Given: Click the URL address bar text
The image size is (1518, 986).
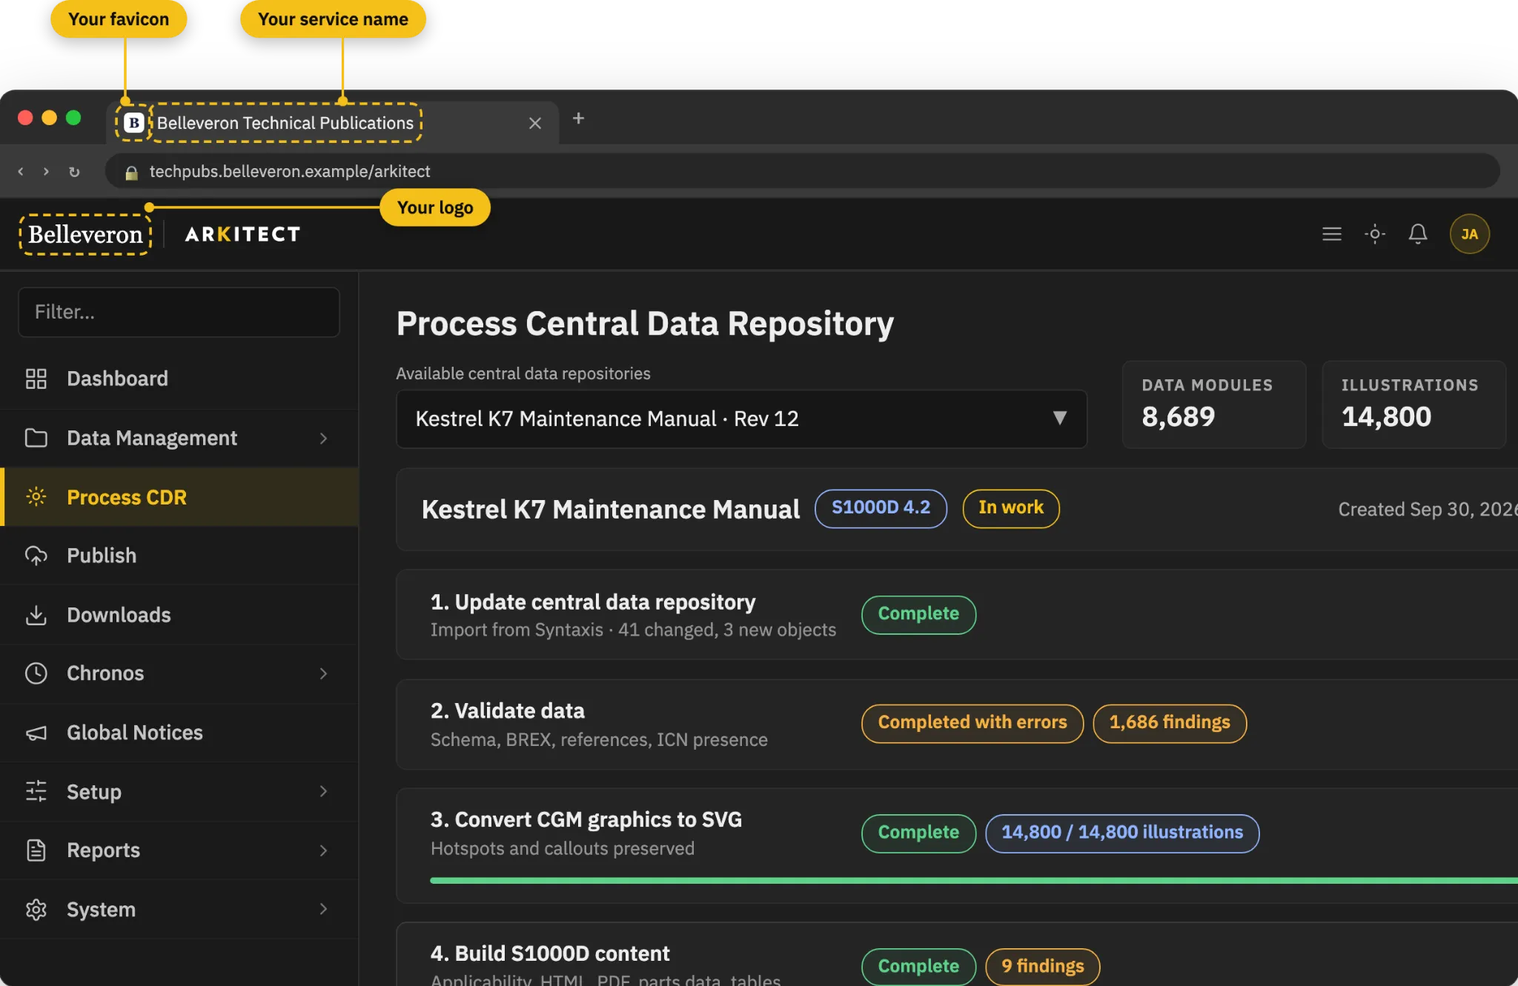Looking at the screenshot, I should point(290,172).
